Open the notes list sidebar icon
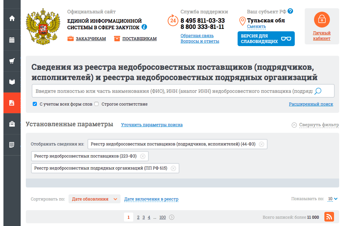Viewport: 344px width, 226px height. click(x=12, y=145)
